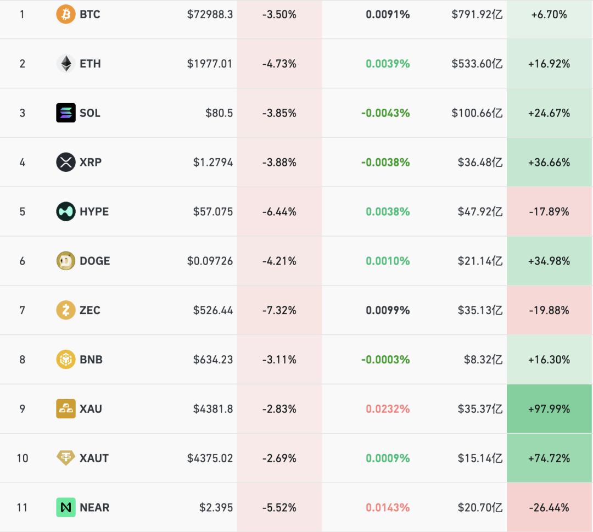Click the -17.89% cell for HYPE
The width and height of the screenshot is (593, 532).
pyautogui.click(x=549, y=211)
